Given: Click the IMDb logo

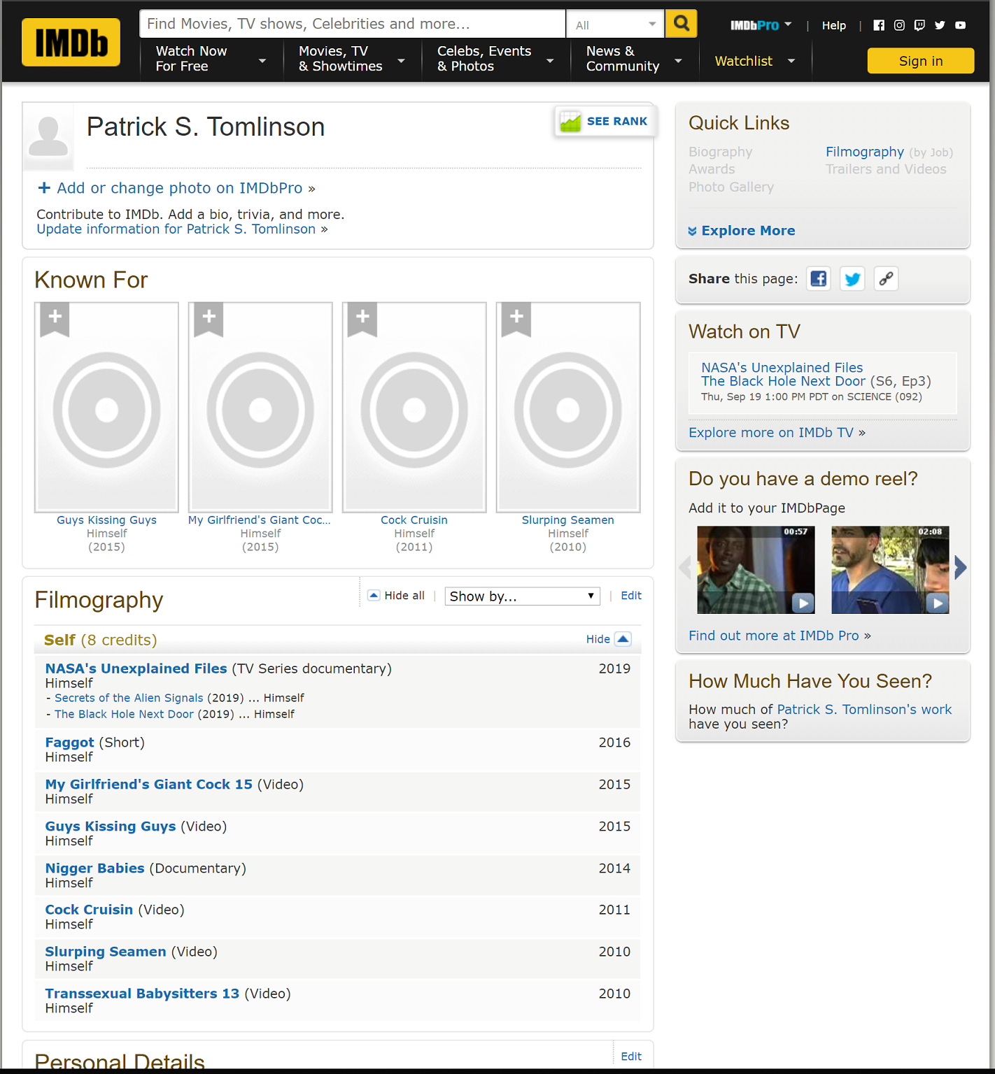Looking at the screenshot, I should point(71,43).
